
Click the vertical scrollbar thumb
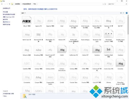click(x=128, y=25)
